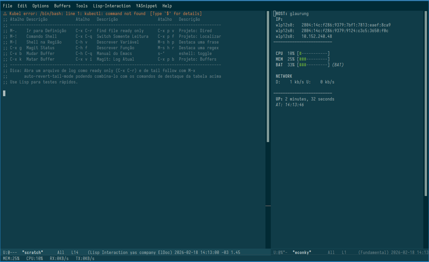Open the Help menu
The image size is (429, 262).
pyautogui.click(x=167, y=6)
